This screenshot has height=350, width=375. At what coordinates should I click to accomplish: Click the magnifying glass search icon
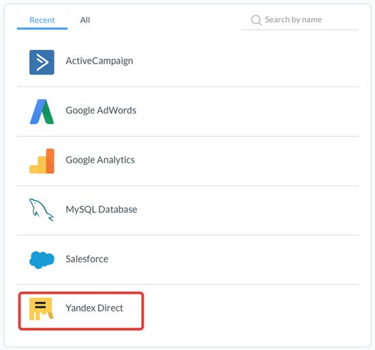(x=256, y=20)
